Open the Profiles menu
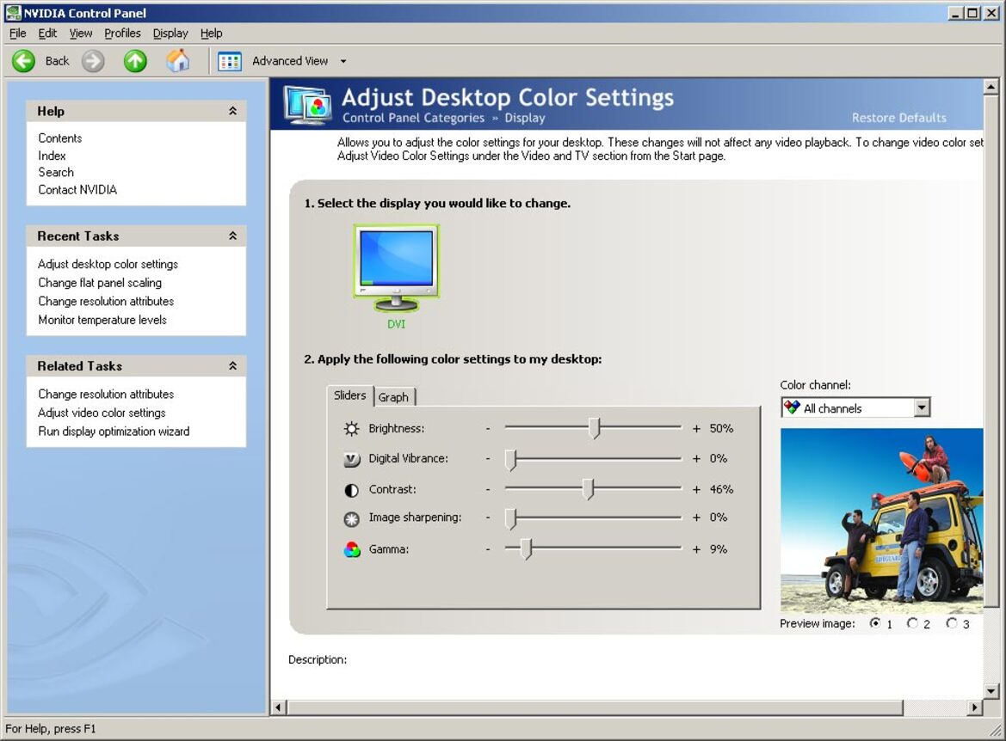Image resolution: width=1006 pixels, height=741 pixels. click(x=122, y=34)
